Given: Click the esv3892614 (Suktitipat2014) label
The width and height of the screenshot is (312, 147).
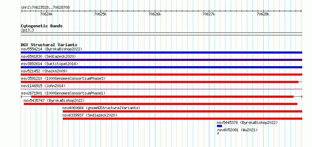Looking at the screenshot, I should point(49,64).
